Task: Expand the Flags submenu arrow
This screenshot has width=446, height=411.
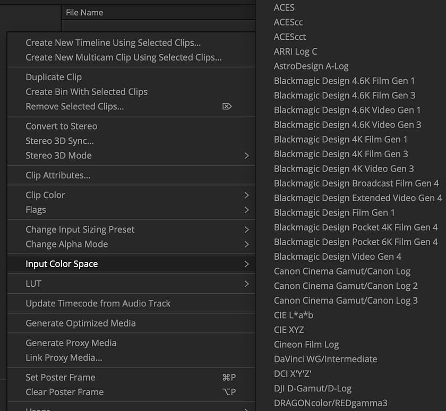Action: 246,210
